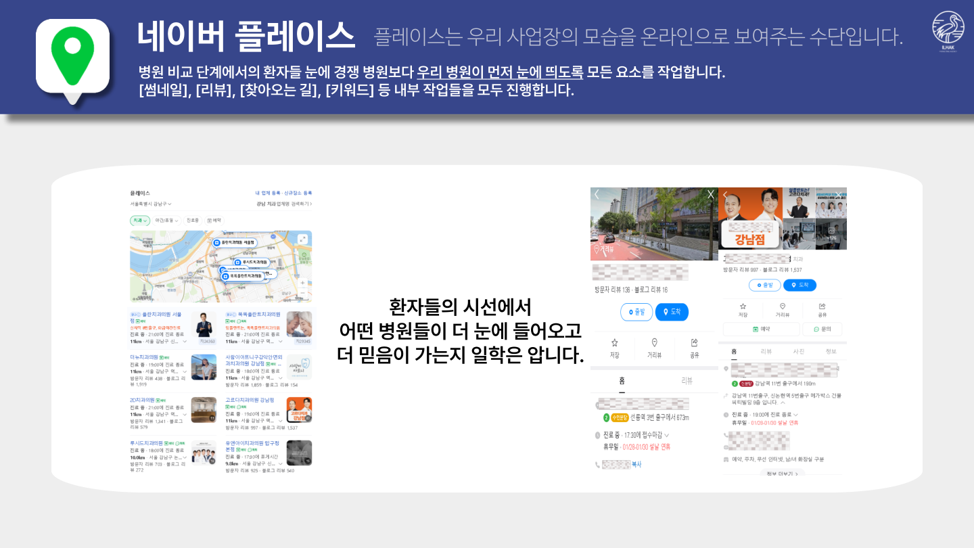
Task: Open the 고르다치과의원 강남점 listing thumbnail
Action: pos(299,410)
